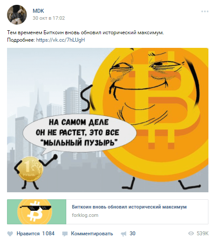The width and height of the screenshot is (215, 241).
Task: Click the share count 30
Action: pos(133,234)
